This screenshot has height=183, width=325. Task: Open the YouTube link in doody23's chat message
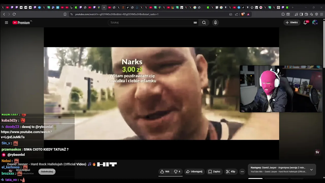coord(26,134)
